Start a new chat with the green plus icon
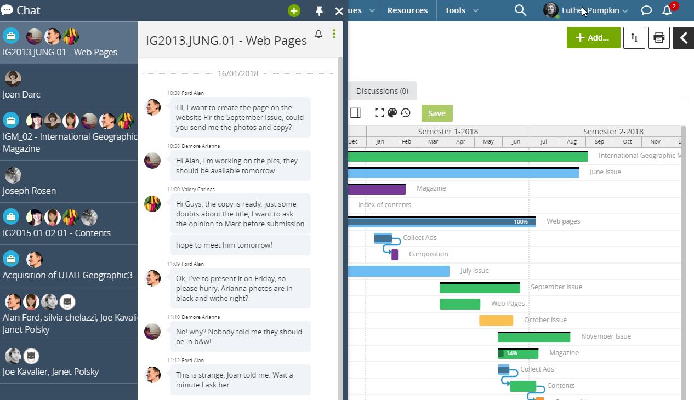This screenshot has height=400, width=694. click(x=293, y=10)
